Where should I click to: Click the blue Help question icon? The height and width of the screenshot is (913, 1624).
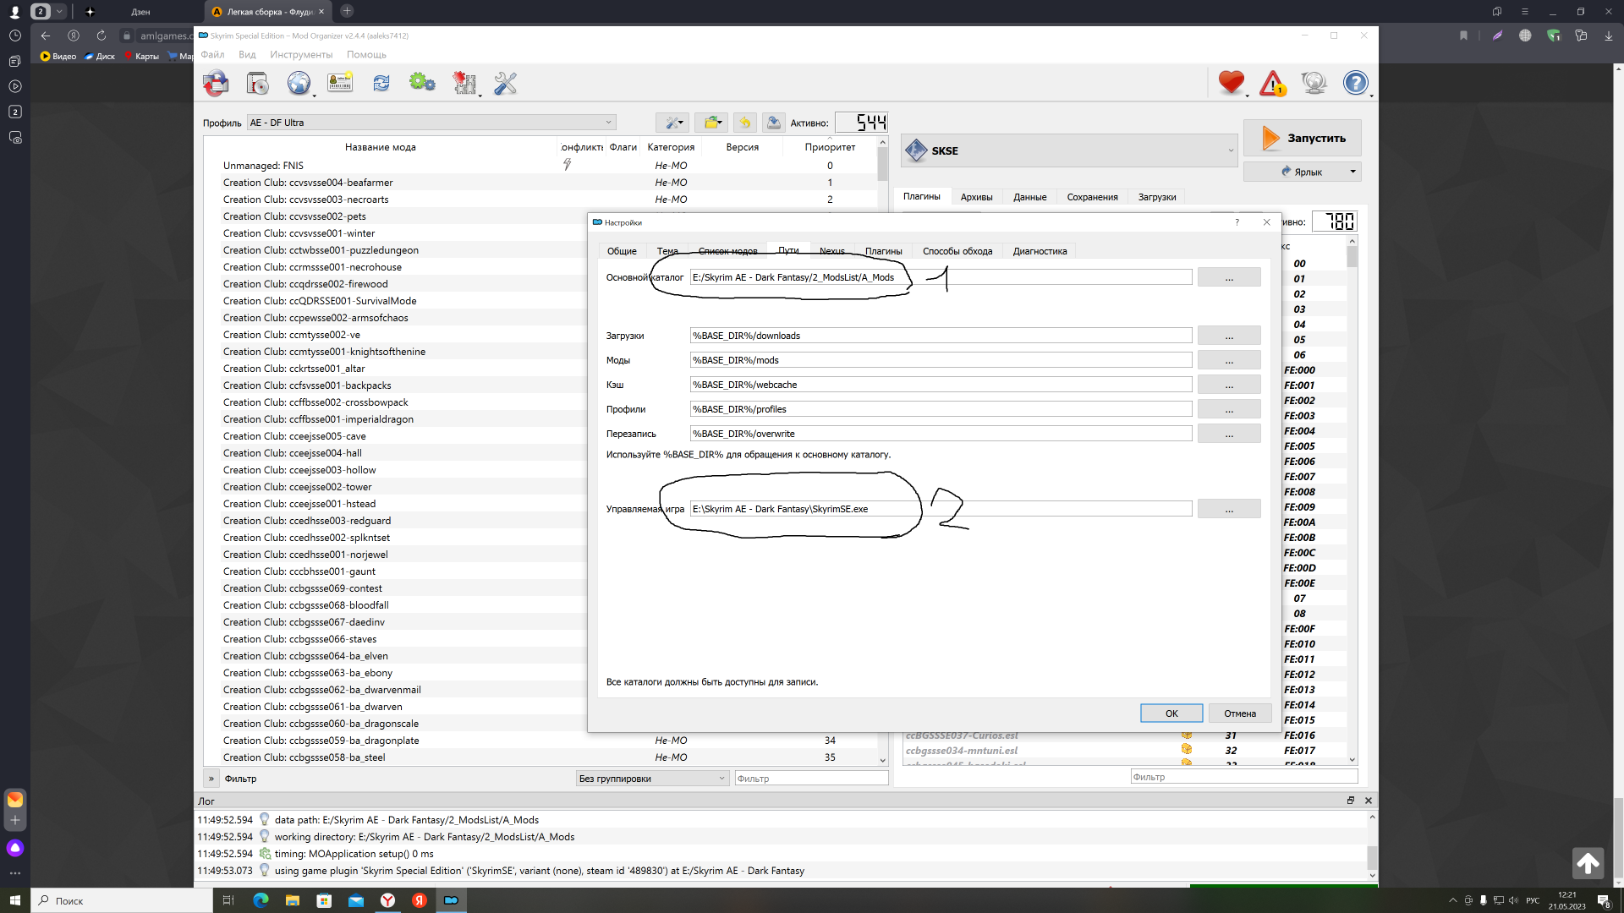click(1355, 83)
